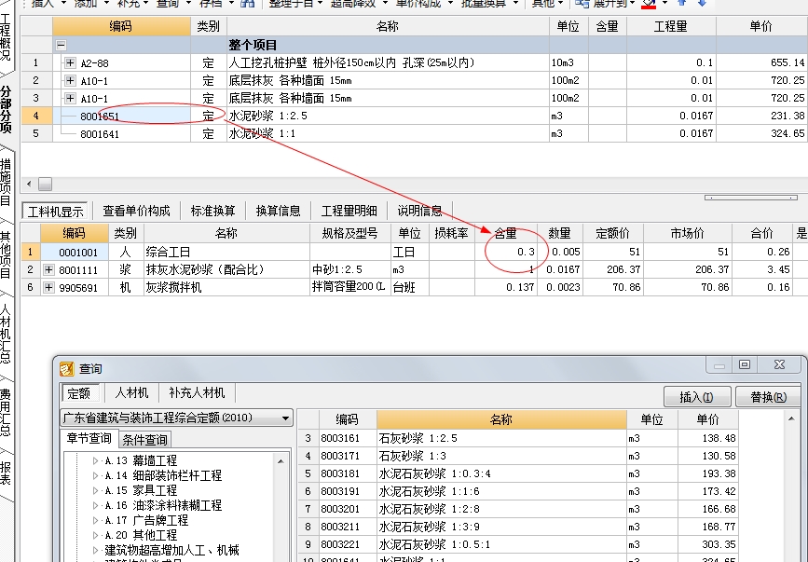Click the binoculars find icon in toolbar

pos(247,3)
